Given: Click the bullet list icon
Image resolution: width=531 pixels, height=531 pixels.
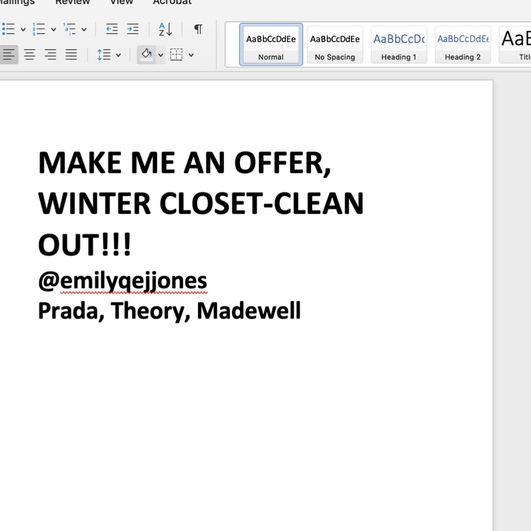Looking at the screenshot, I should tap(8, 29).
